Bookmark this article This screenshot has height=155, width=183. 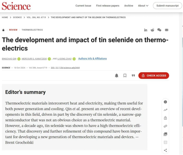click(125, 75)
